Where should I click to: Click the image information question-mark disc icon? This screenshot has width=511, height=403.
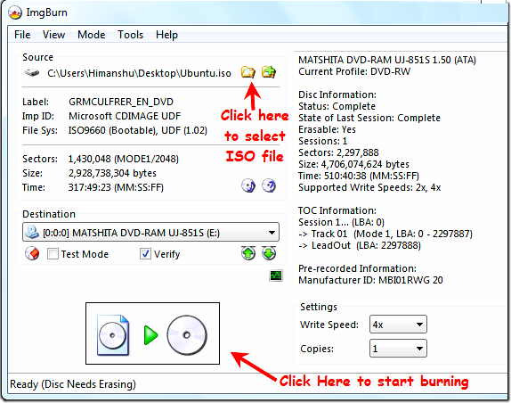pyautogui.click(x=269, y=186)
